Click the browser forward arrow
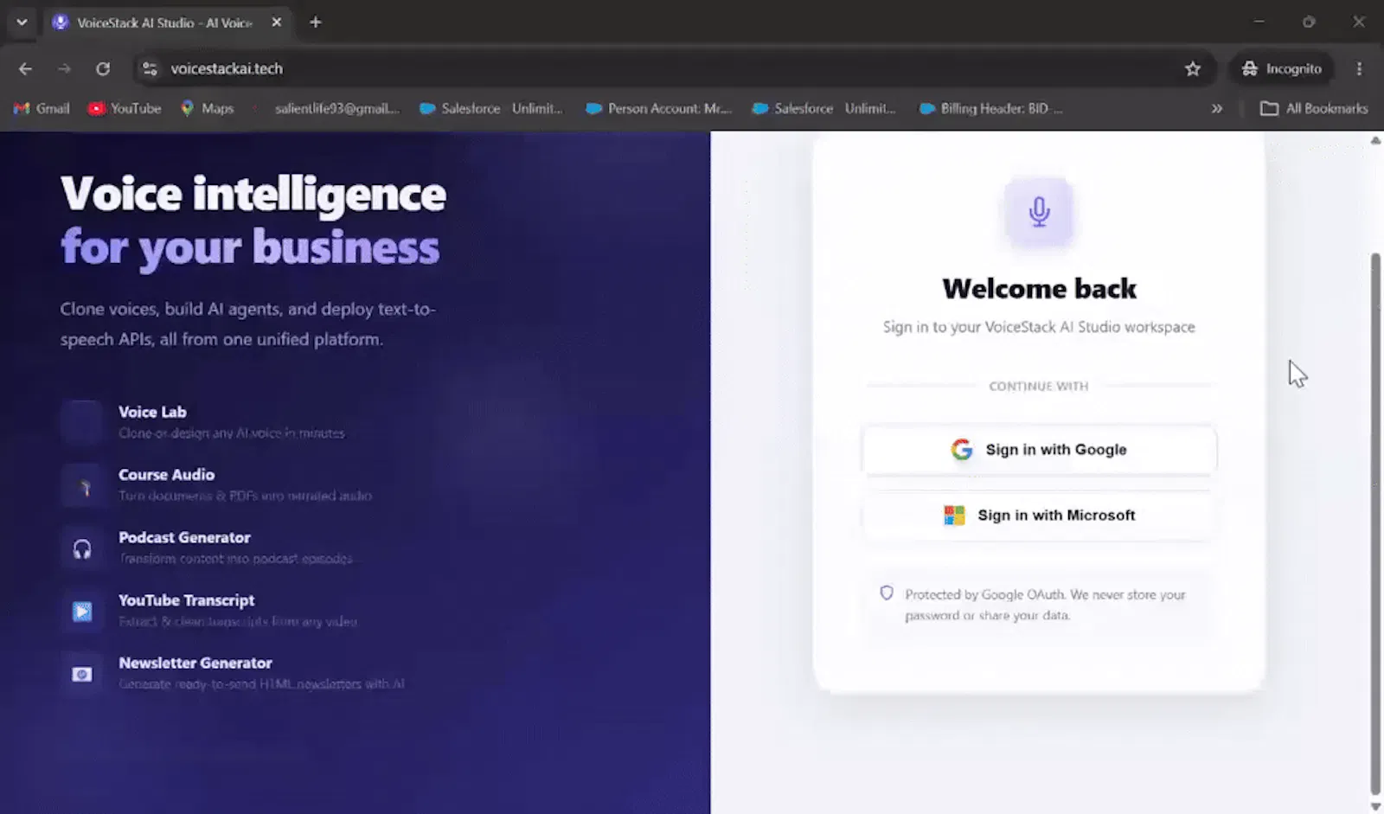The width and height of the screenshot is (1384, 814). (x=64, y=68)
